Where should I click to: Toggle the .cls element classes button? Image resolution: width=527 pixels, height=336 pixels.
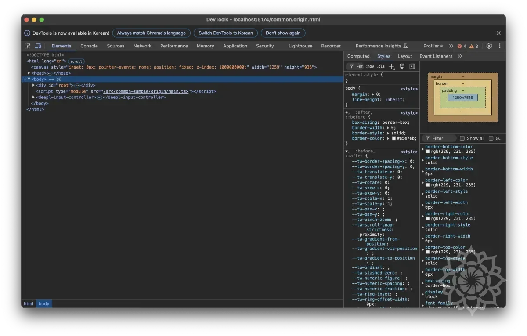pos(381,66)
